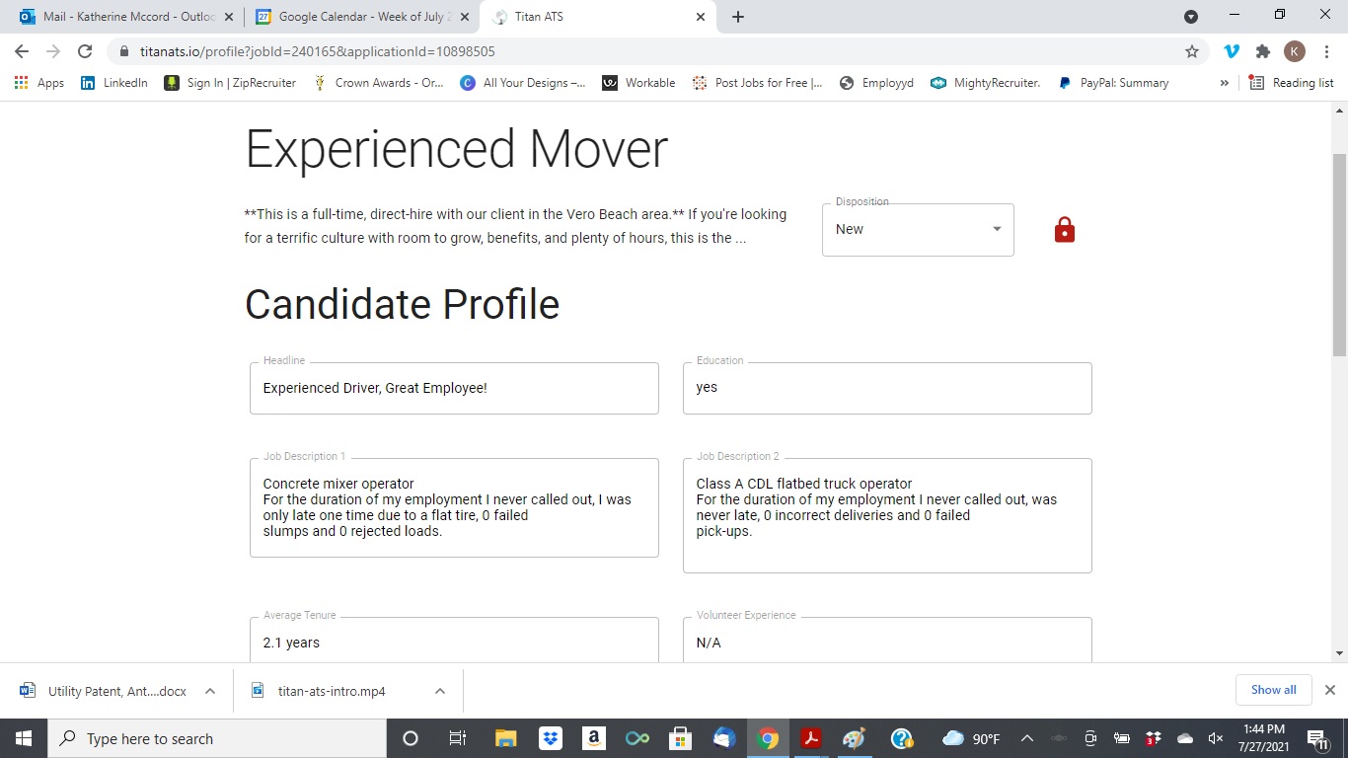Open the PayPal: Summary bookmark
Image resolution: width=1348 pixels, height=758 pixels.
[x=1112, y=83]
